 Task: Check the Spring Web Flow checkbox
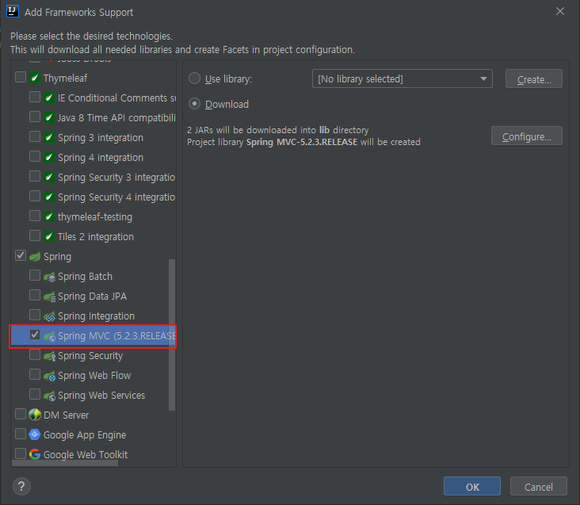(x=35, y=375)
